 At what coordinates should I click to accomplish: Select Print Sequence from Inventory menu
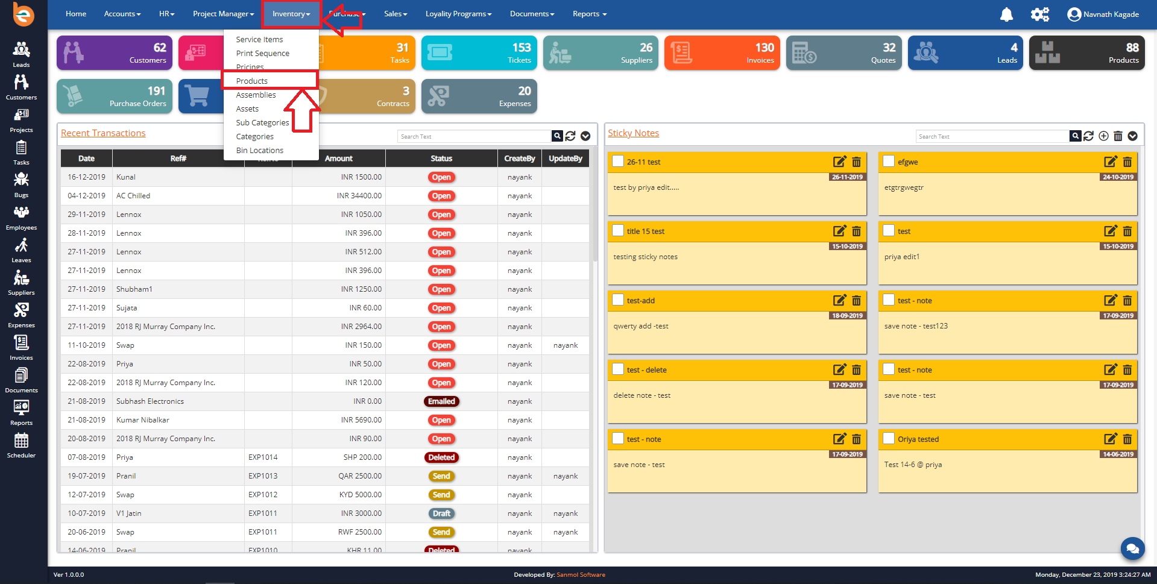pyautogui.click(x=263, y=53)
